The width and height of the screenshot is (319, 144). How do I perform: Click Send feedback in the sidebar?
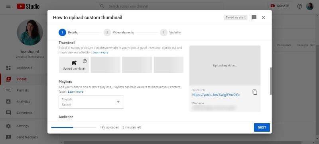coord(24,137)
